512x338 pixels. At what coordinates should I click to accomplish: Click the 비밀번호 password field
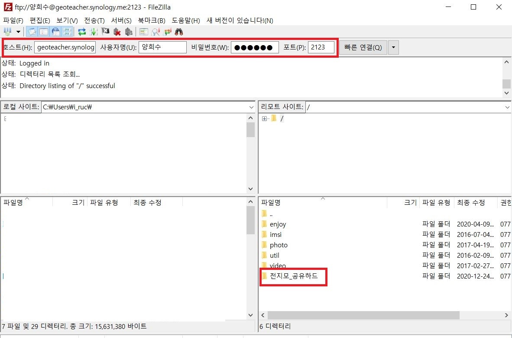255,47
